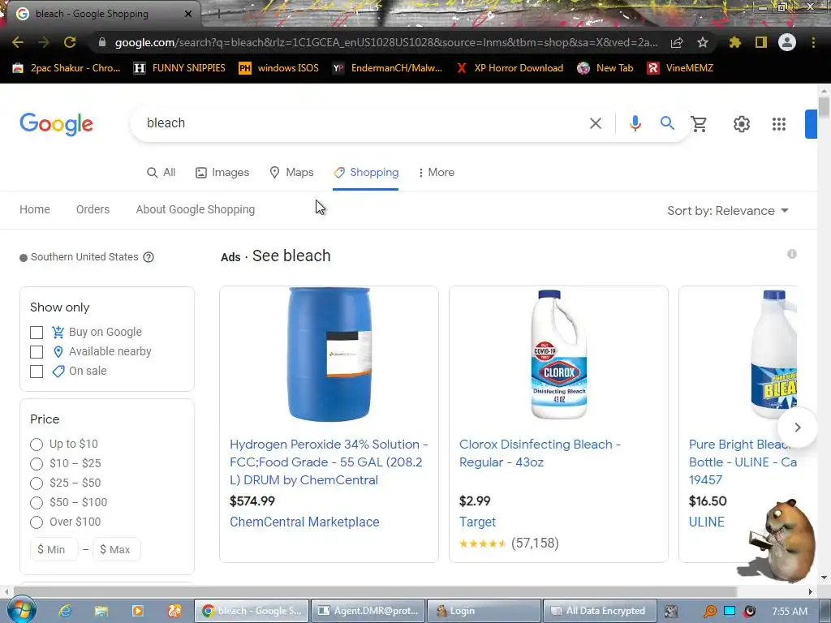The image size is (831, 623).
Task: Check the On sale box
Action: [37, 372]
